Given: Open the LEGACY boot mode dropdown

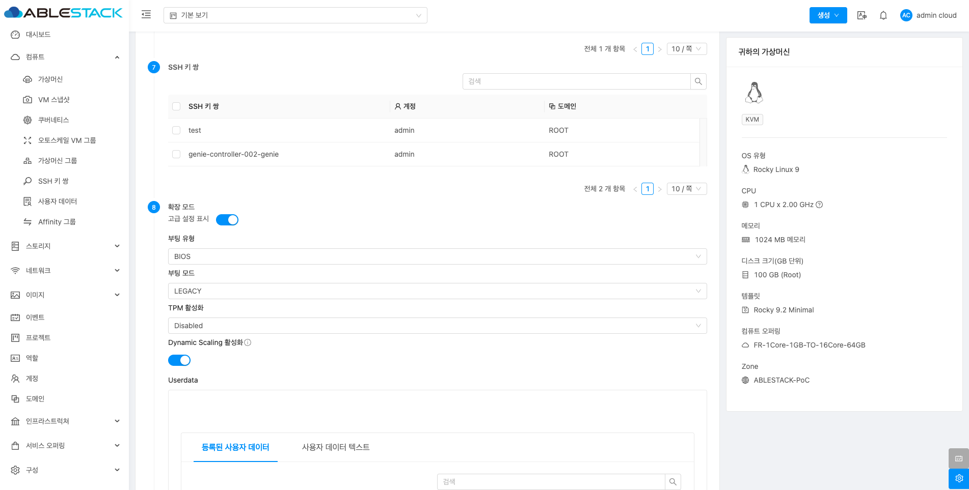Looking at the screenshot, I should [437, 291].
